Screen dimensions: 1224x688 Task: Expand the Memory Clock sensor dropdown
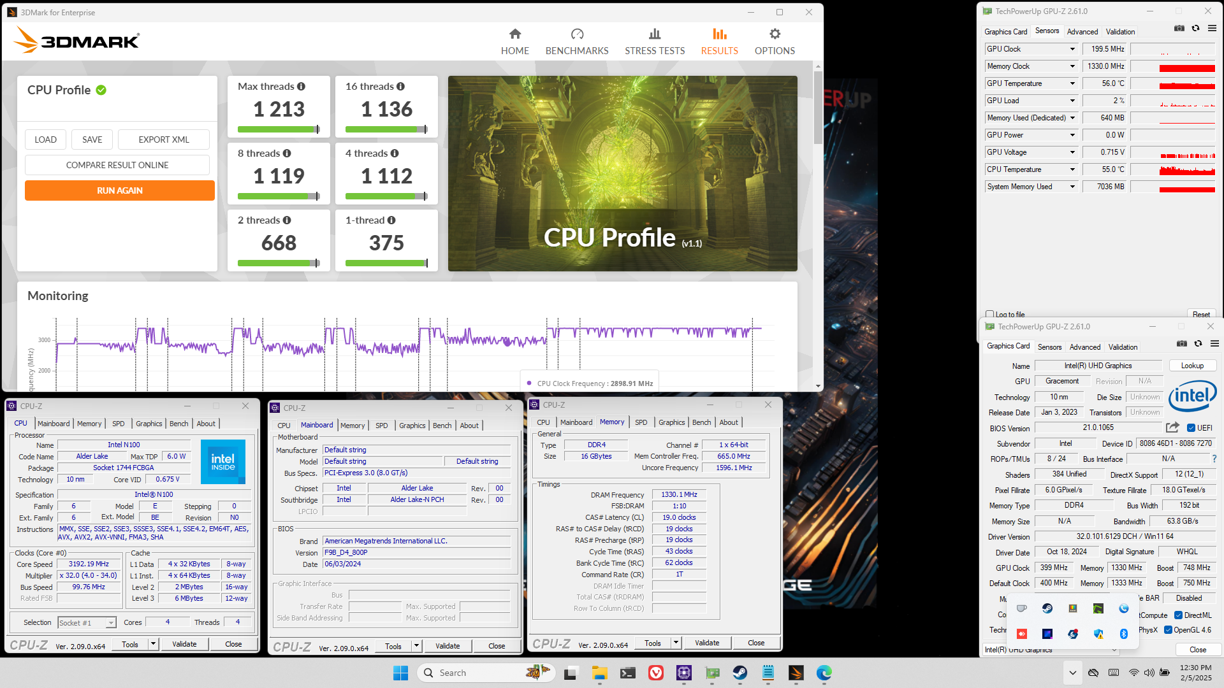1072,66
